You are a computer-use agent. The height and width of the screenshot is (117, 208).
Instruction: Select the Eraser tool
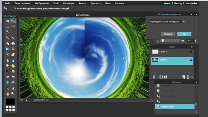[x=7, y=43]
